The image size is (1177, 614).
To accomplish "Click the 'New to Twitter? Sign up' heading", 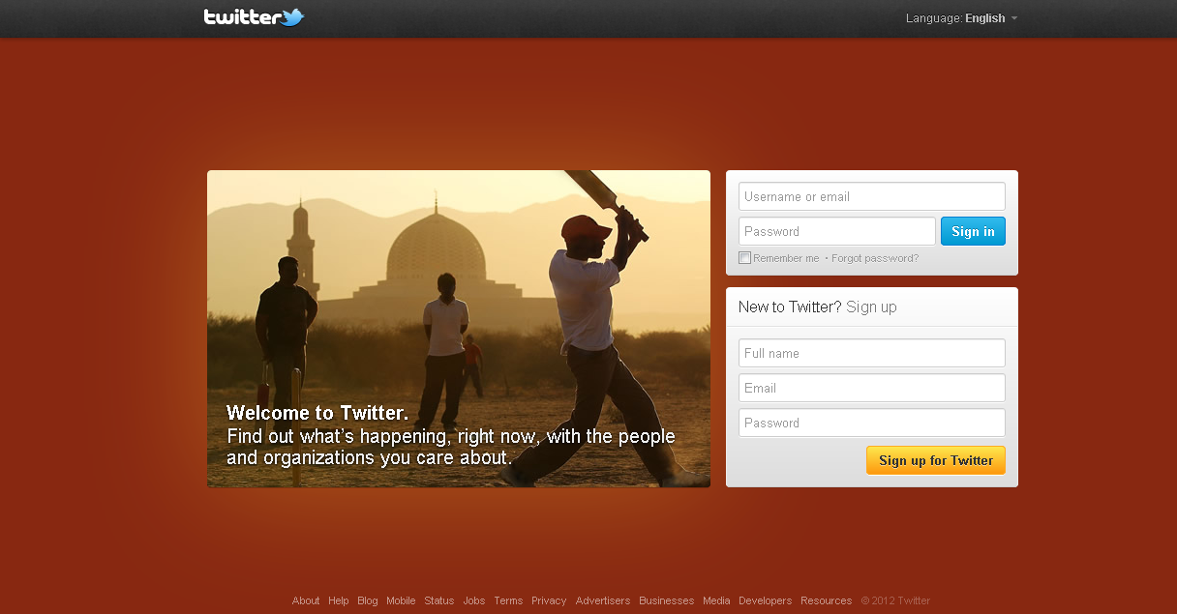I will pos(818,307).
